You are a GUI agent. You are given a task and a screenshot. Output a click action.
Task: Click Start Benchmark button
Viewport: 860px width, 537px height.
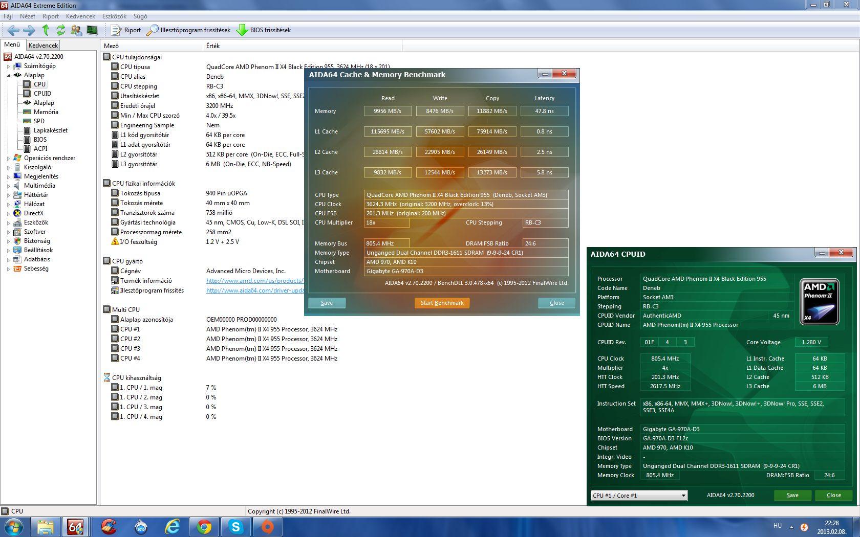[x=442, y=303]
